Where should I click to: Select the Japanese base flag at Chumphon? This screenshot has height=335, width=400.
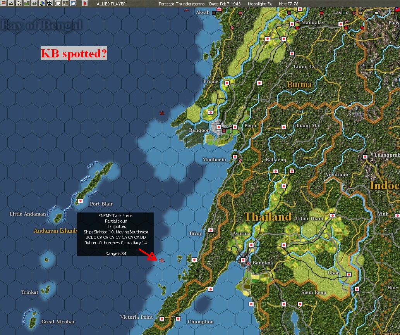pos(178,319)
